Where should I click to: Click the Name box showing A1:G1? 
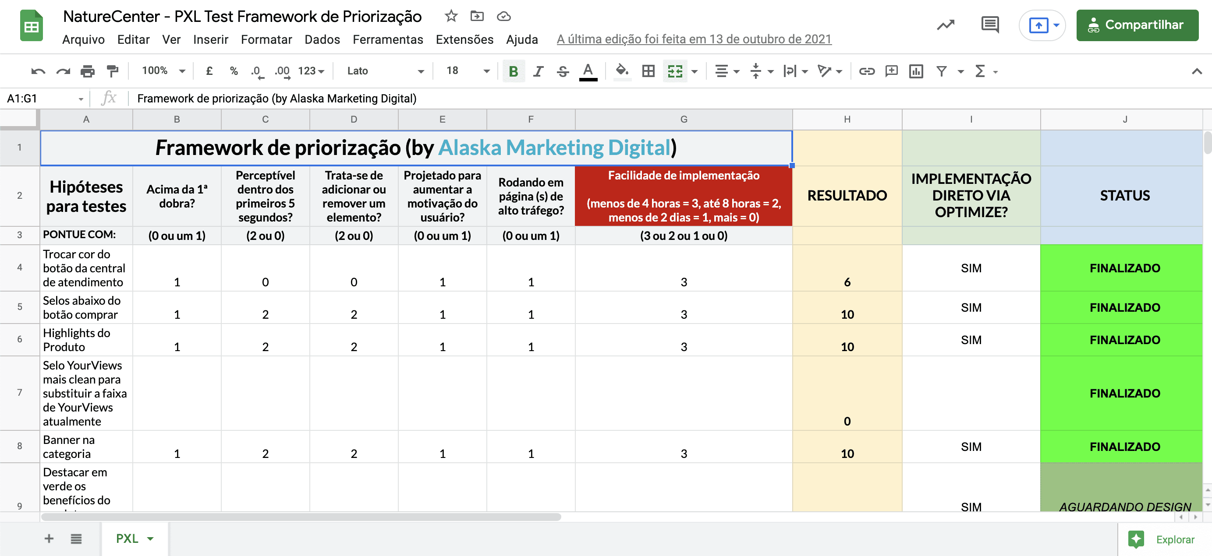[44, 99]
